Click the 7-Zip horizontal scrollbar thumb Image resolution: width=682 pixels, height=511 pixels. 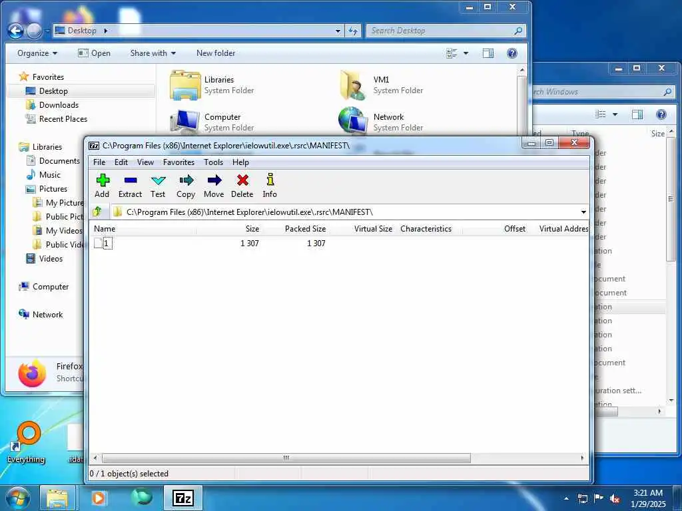tap(286, 458)
